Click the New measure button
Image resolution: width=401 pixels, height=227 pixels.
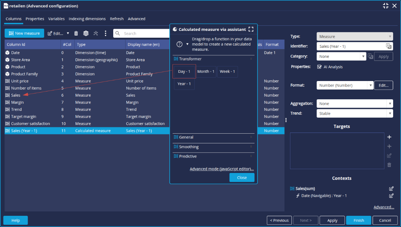[24, 33]
